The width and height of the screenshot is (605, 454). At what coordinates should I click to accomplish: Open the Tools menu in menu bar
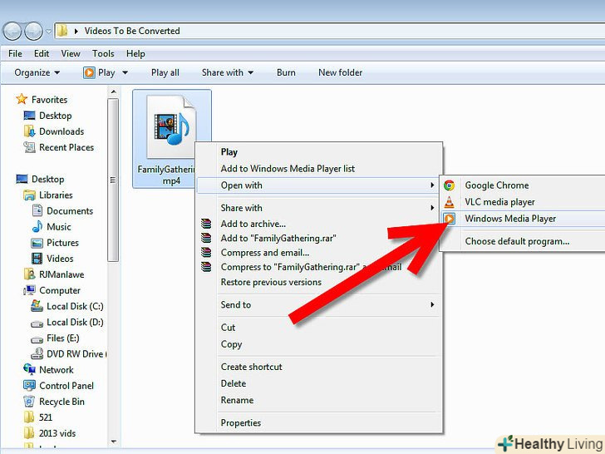103,53
